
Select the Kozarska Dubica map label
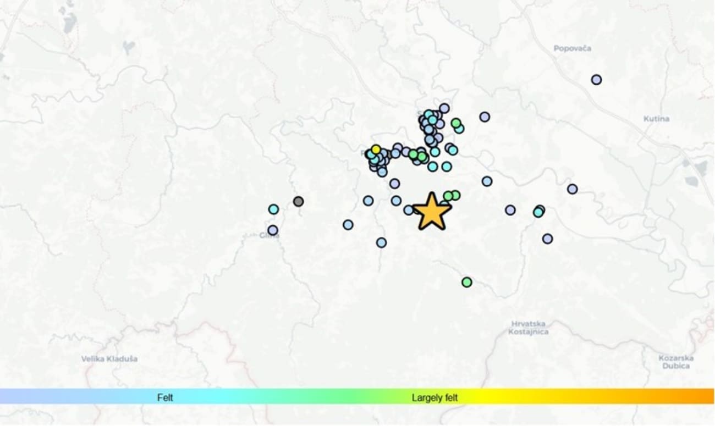coord(676,362)
